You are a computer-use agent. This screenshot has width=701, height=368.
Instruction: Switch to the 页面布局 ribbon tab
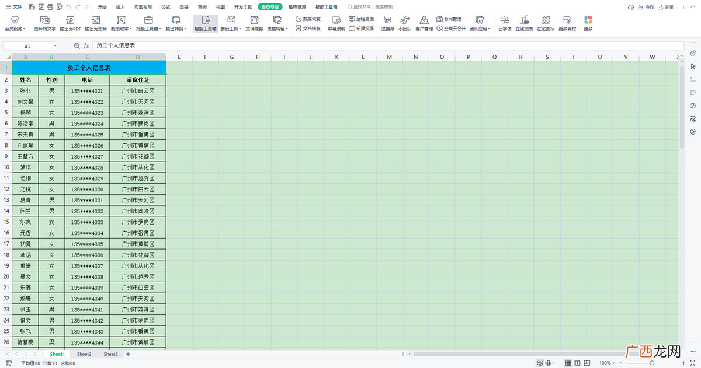(143, 7)
